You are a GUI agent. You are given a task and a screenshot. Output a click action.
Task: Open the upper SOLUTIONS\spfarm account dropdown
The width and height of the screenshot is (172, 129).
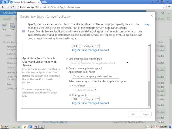[86, 46]
